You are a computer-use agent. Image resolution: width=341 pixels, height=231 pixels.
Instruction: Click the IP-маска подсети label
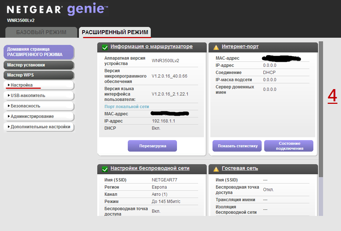[x=234, y=80]
